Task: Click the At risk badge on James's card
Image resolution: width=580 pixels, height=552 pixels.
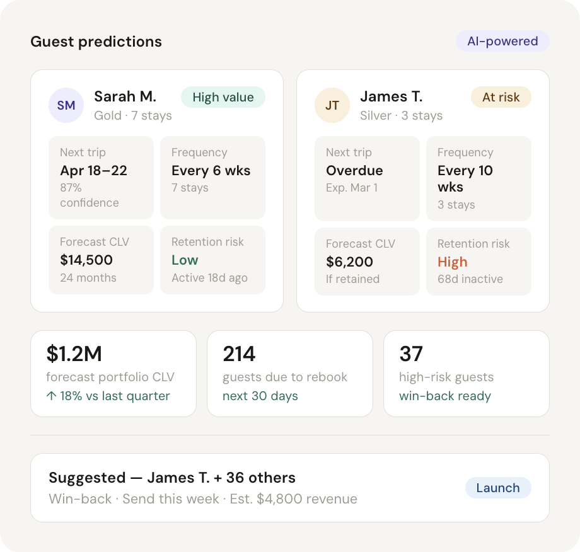Action: [x=501, y=98]
